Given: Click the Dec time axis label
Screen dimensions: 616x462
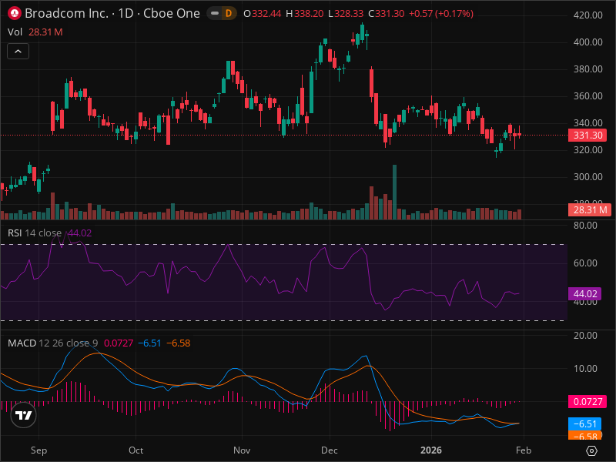Looking at the screenshot, I should [x=330, y=450].
